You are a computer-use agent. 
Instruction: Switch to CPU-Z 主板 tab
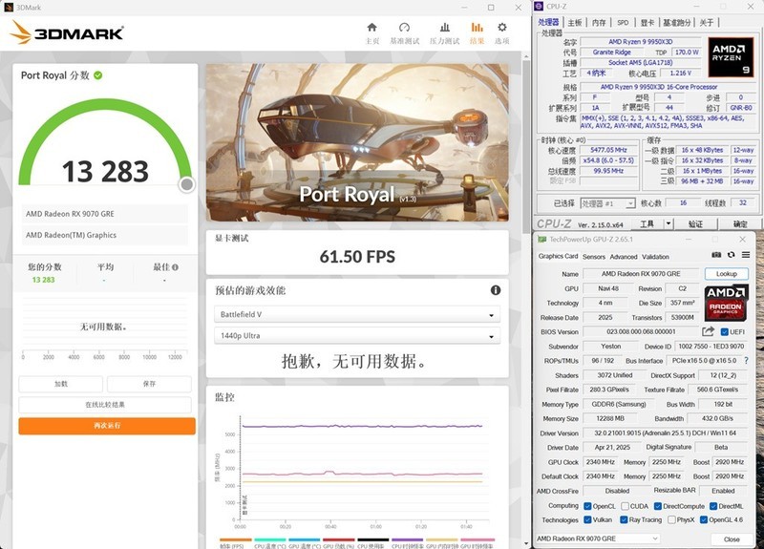pyautogui.click(x=575, y=22)
